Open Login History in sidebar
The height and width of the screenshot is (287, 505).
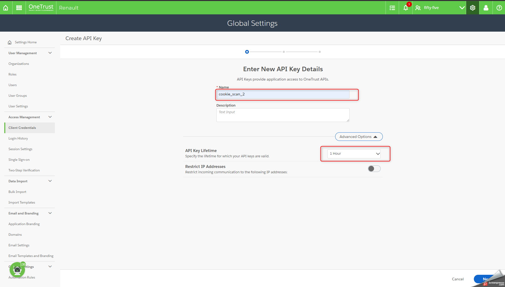[x=18, y=138]
